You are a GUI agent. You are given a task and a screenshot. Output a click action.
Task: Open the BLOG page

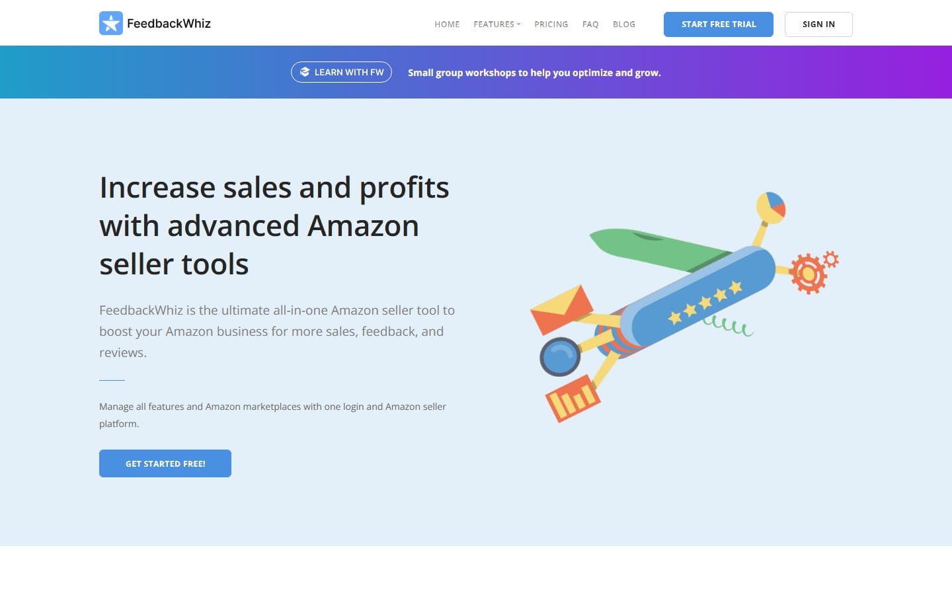point(624,24)
